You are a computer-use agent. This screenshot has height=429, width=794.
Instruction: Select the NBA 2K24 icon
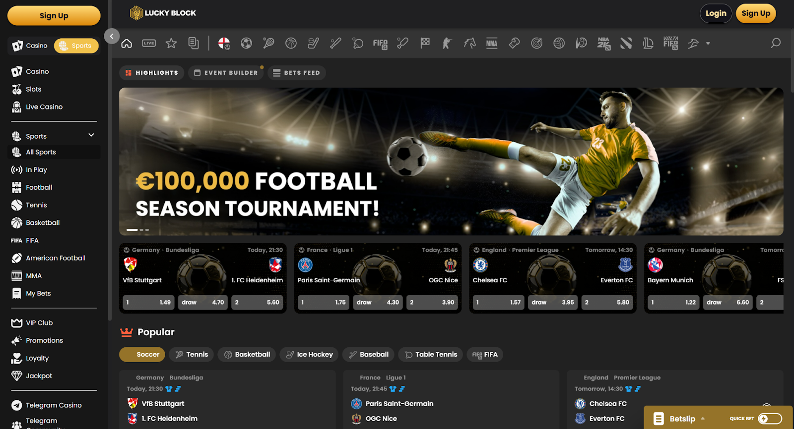tap(603, 44)
